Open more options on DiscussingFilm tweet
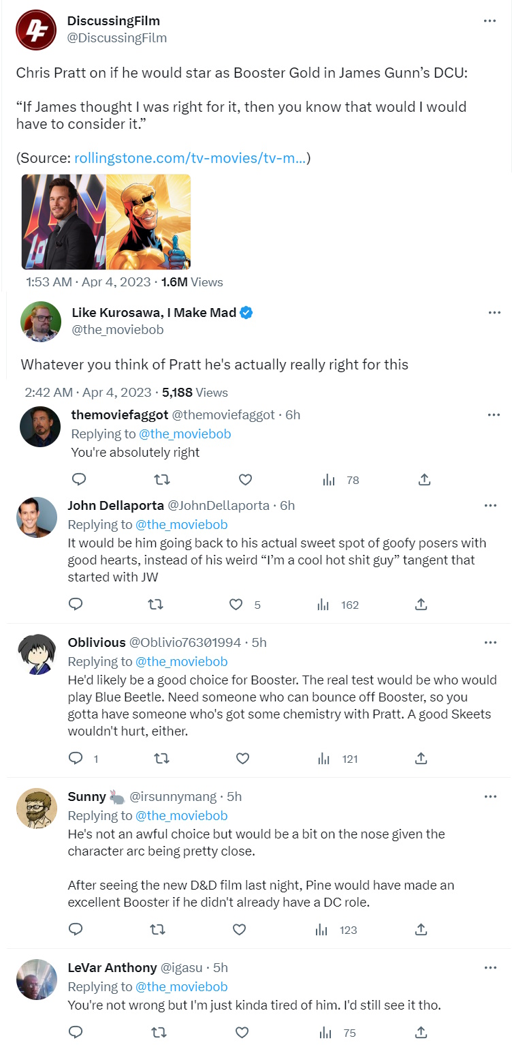This screenshot has width=512, height=1045. point(490,21)
